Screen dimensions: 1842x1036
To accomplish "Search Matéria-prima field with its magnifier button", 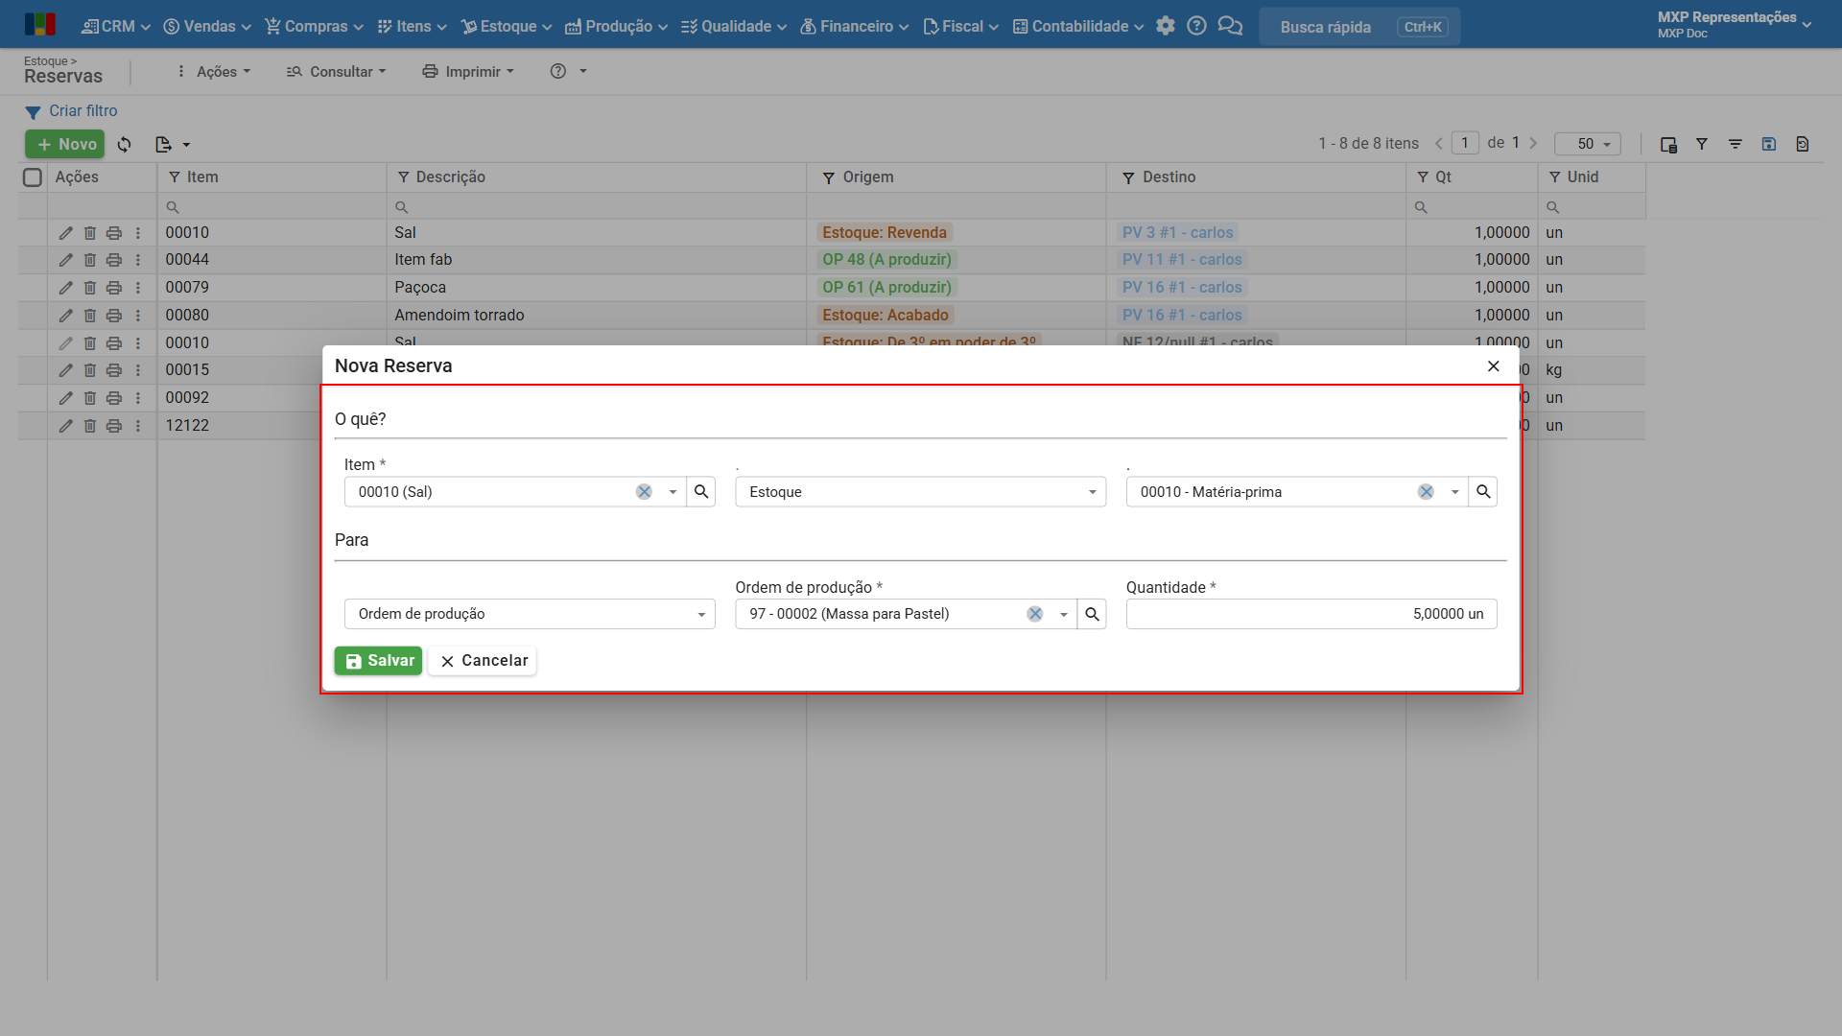I will pyautogui.click(x=1483, y=492).
